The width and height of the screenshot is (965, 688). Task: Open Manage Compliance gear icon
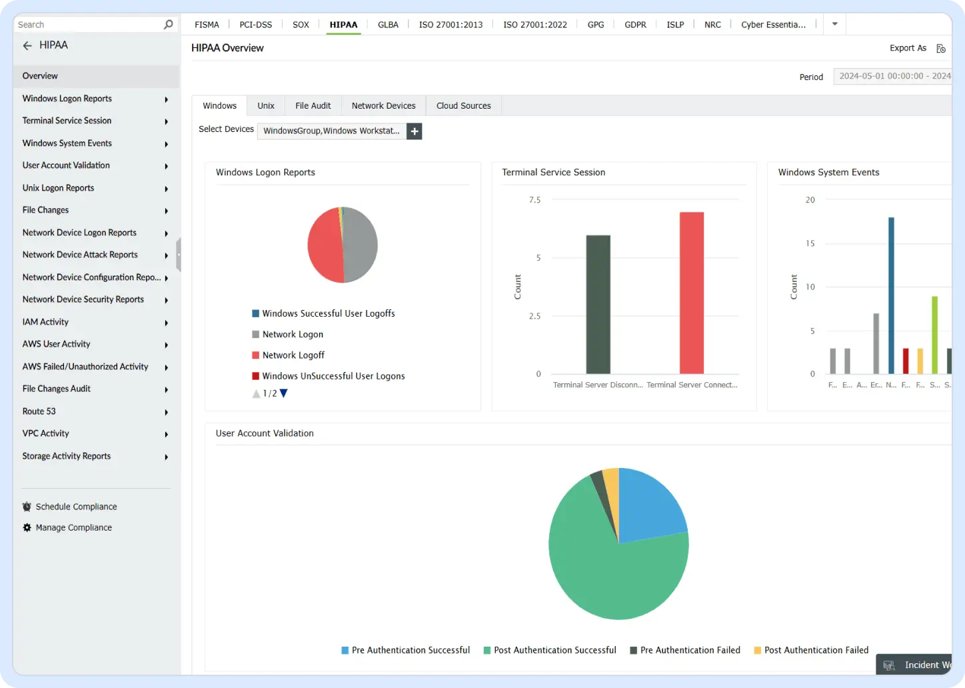(x=27, y=527)
